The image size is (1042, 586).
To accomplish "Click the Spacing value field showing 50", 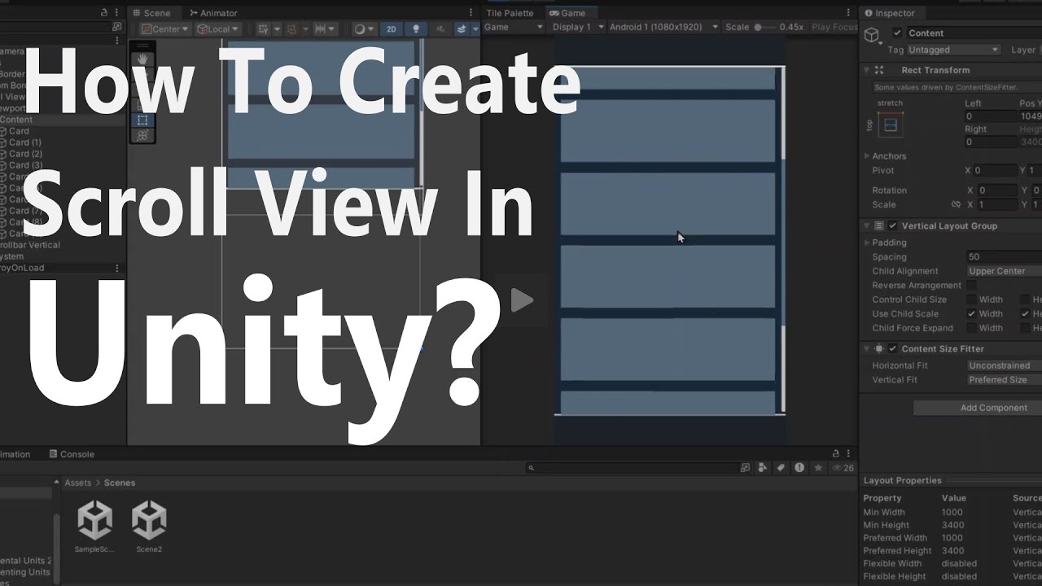I will pyautogui.click(x=1003, y=257).
